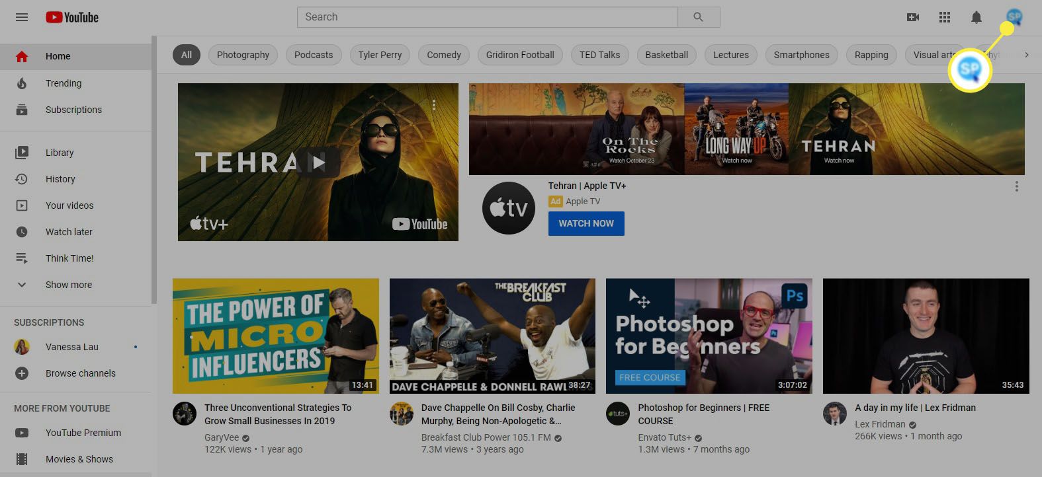Click GaryVee channel avatar
This screenshot has height=477, width=1042.
tap(185, 414)
